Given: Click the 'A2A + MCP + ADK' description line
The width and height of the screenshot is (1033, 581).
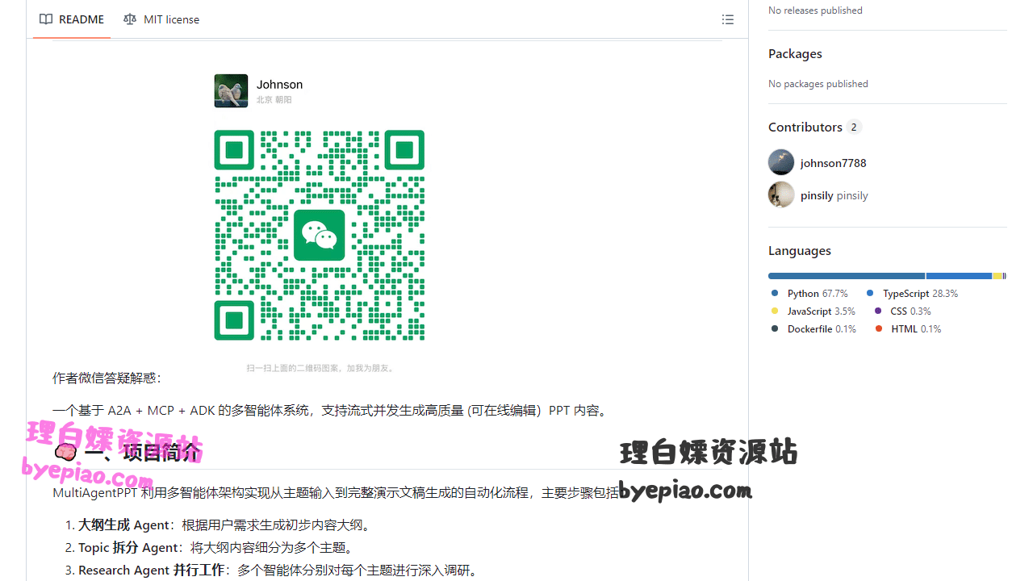Looking at the screenshot, I should (x=331, y=410).
